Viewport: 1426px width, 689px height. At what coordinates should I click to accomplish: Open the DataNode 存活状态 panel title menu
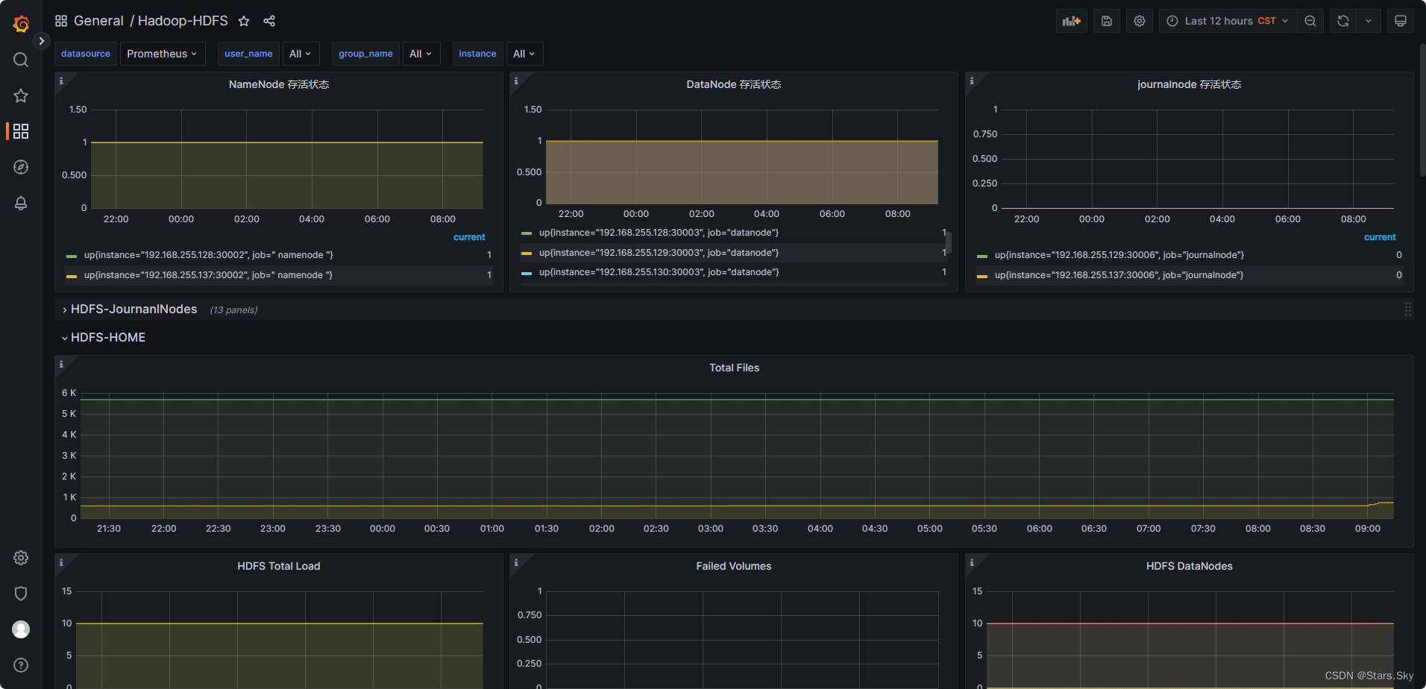734,84
